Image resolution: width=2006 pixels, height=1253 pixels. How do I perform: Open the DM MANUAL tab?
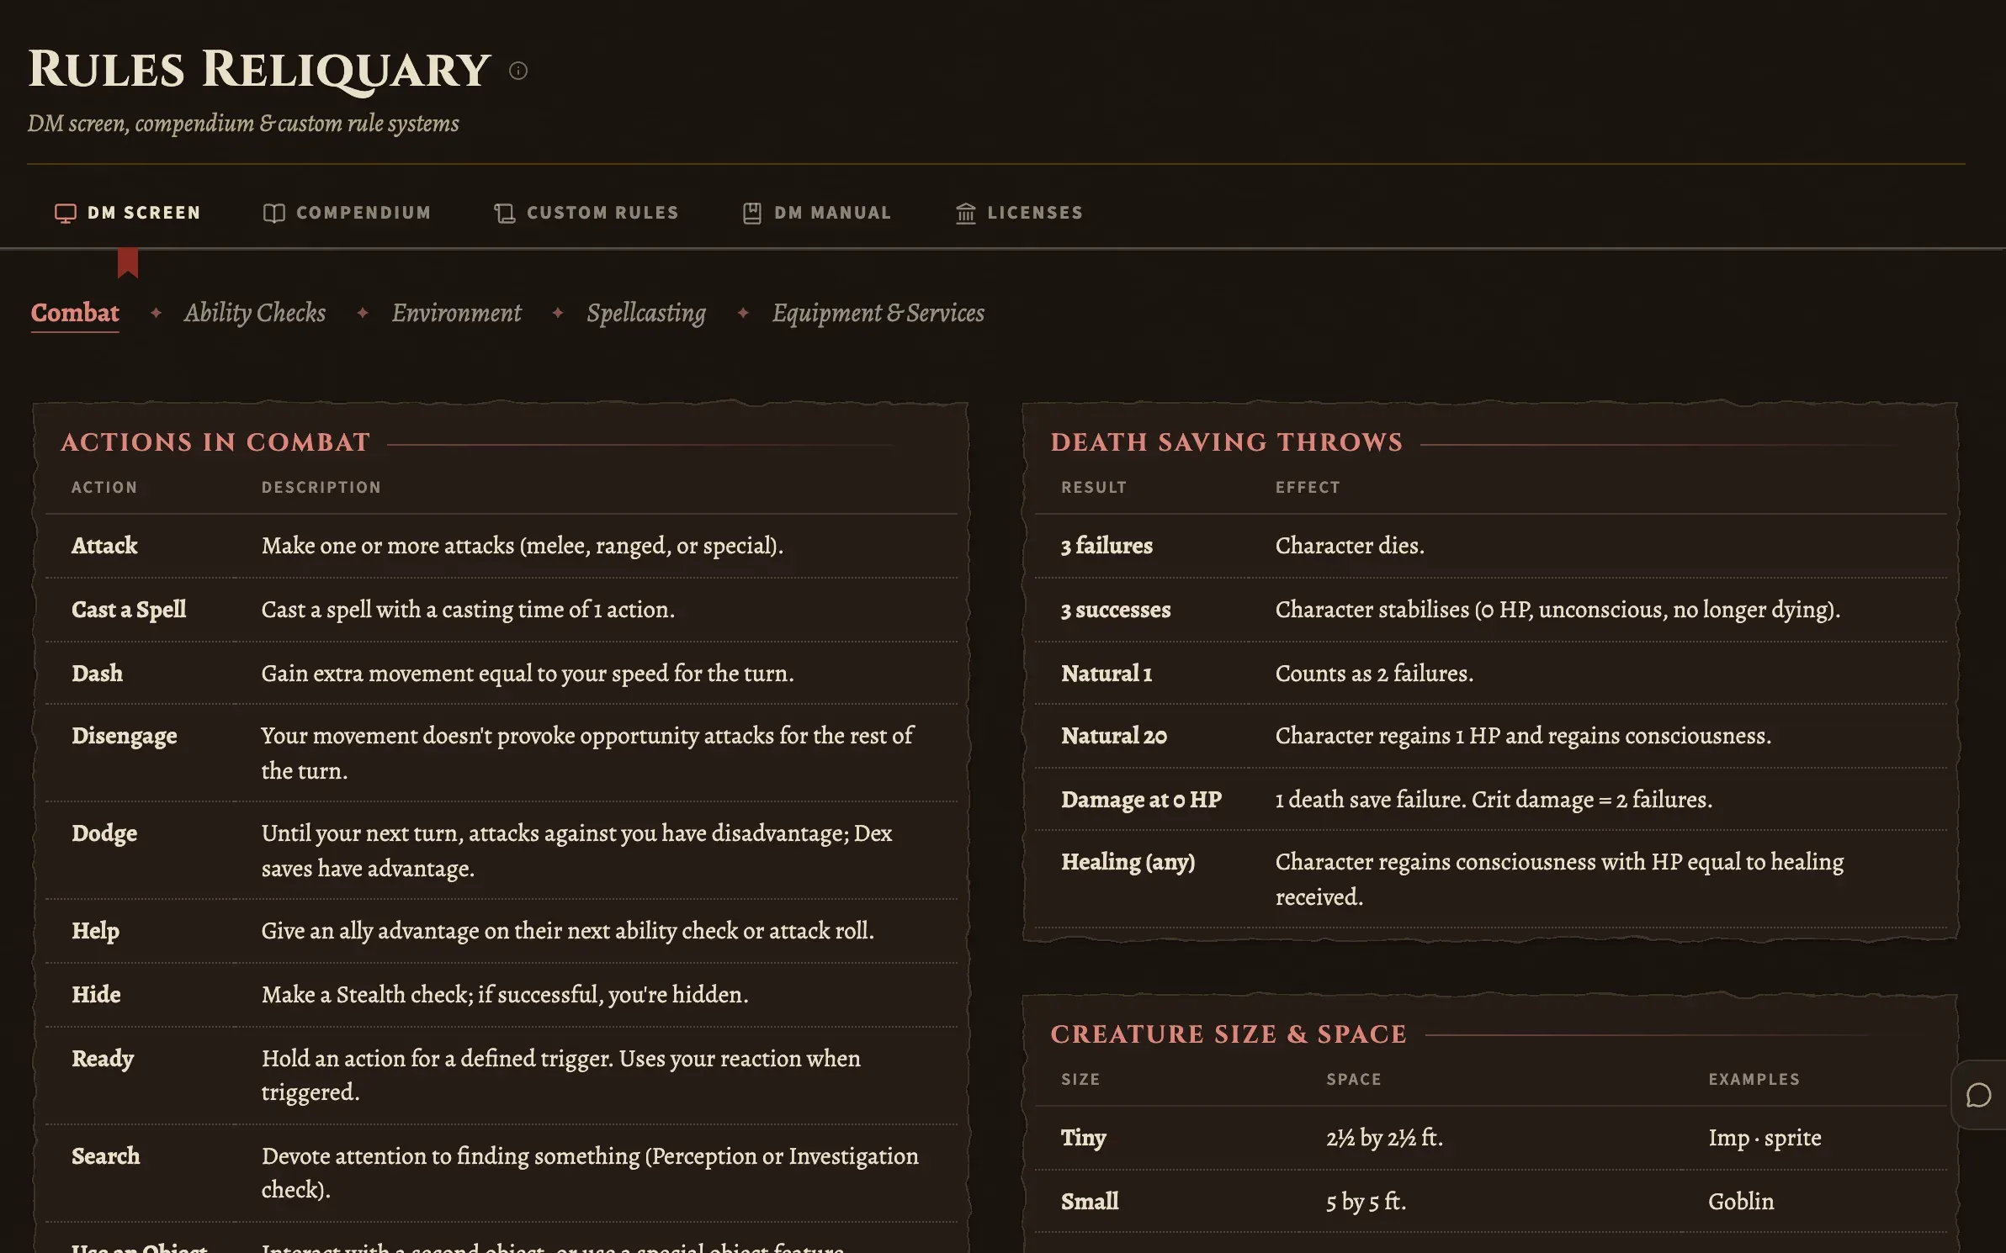(817, 214)
